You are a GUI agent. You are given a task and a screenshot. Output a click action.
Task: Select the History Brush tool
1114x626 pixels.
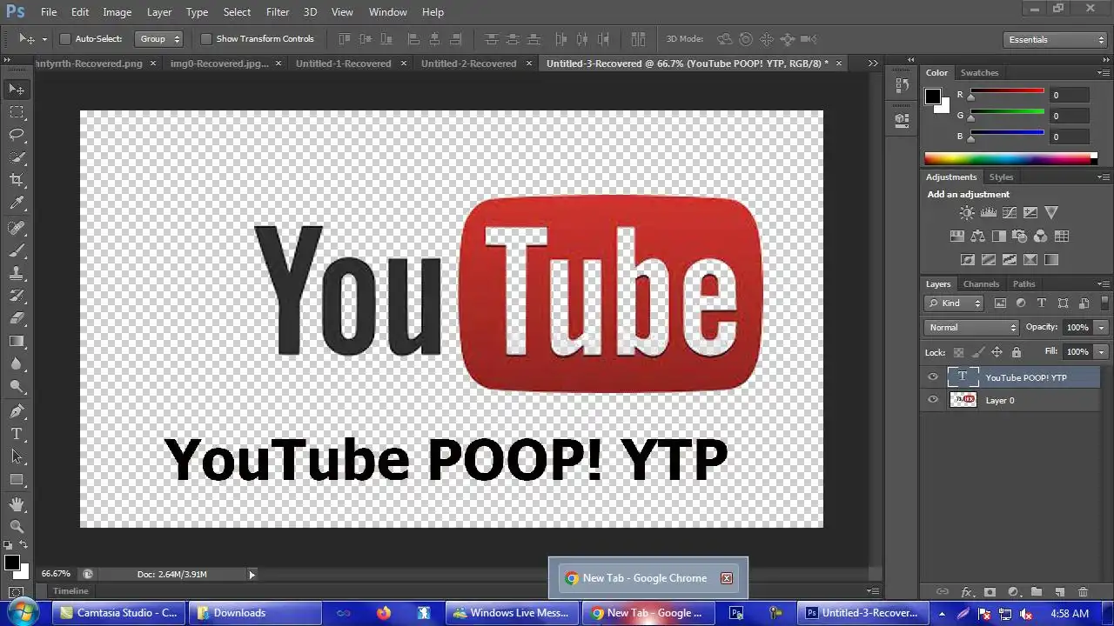pos(17,296)
